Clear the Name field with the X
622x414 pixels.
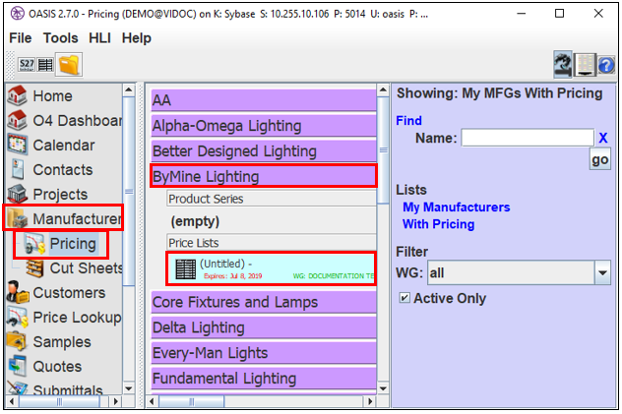coord(603,138)
